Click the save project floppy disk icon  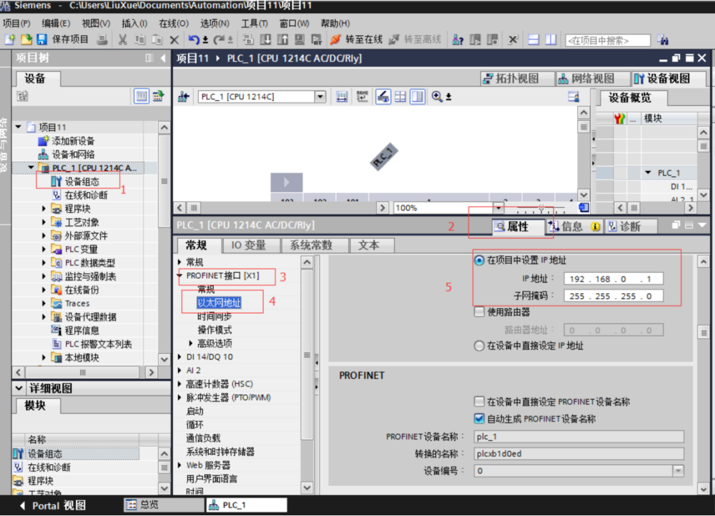click(x=42, y=40)
